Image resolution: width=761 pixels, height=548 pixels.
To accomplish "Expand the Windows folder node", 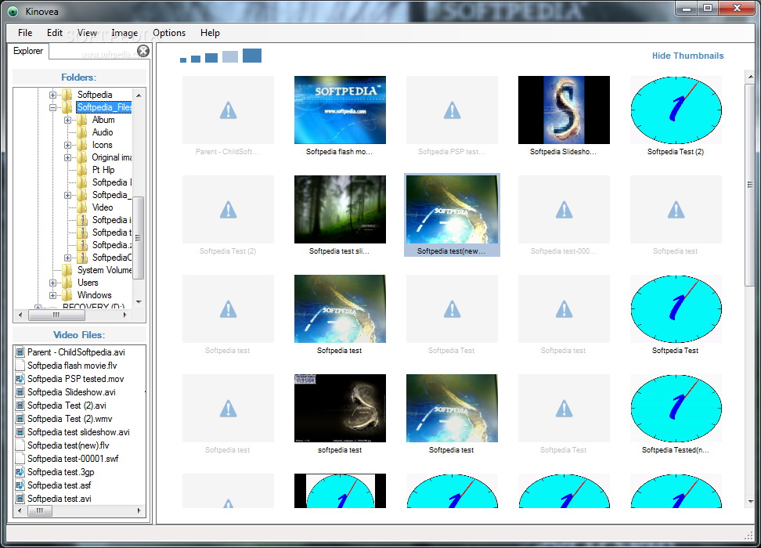I will [x=53, y=296].
